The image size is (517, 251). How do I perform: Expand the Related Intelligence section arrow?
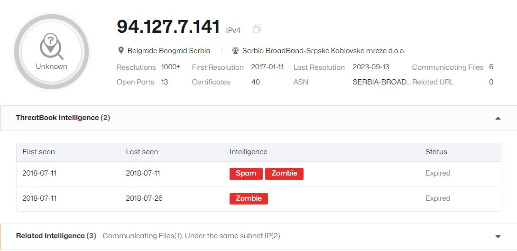tap(498, 236)
